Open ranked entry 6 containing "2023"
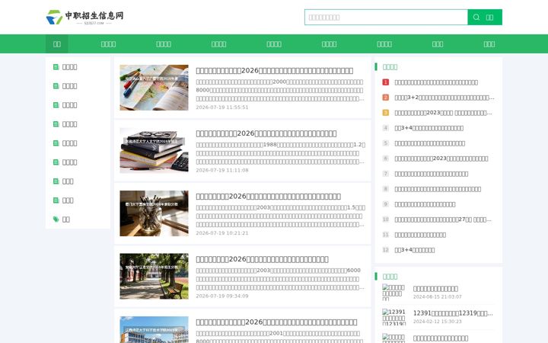This screenshot has width=548, height=343. click(441, 159)
